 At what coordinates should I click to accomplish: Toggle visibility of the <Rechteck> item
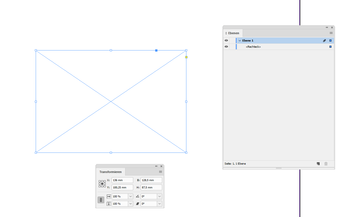[226, 47]
